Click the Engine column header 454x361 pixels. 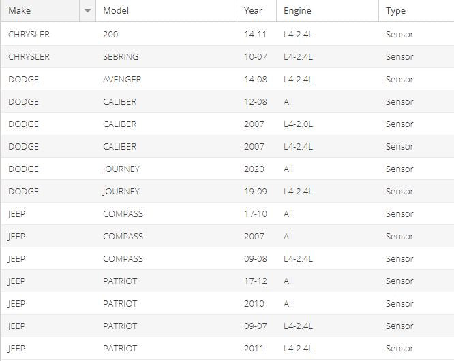(x=327, y=11)
